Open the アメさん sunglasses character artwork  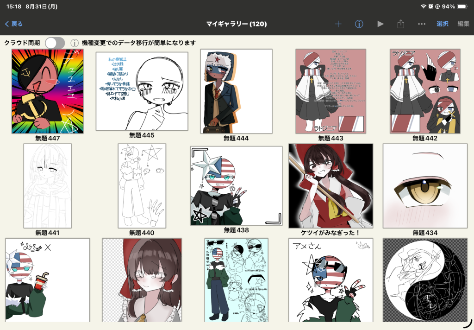331,280
